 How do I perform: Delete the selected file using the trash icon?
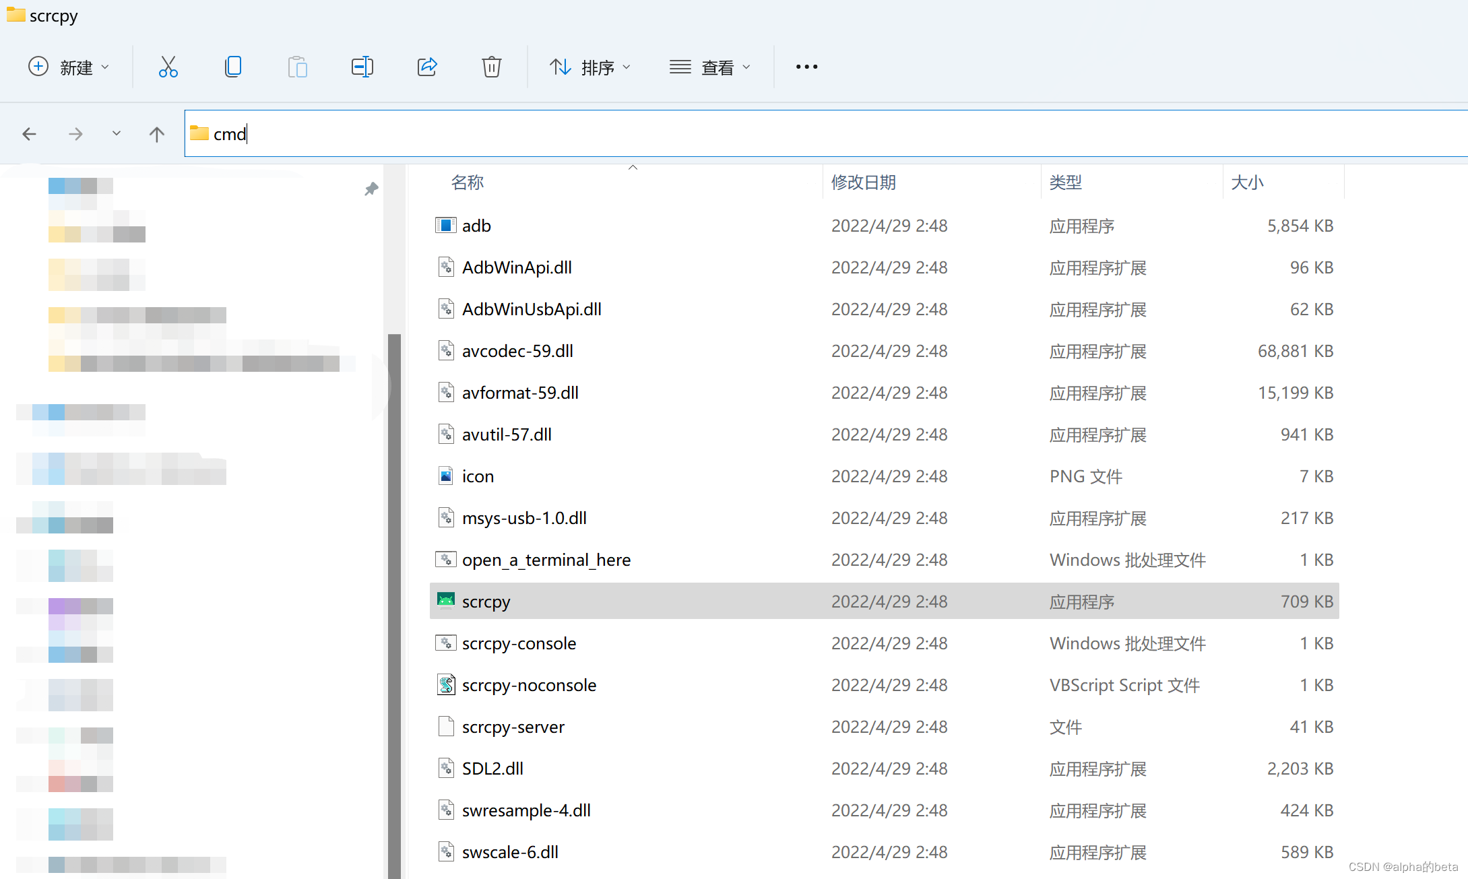pos(492,67)
